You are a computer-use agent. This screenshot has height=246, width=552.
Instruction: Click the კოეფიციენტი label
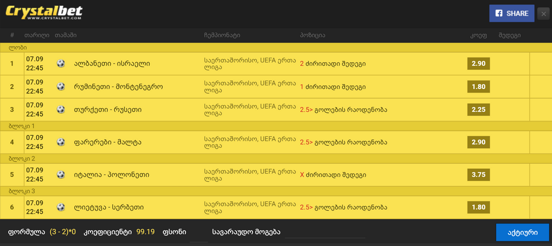(x=108, y=232)
